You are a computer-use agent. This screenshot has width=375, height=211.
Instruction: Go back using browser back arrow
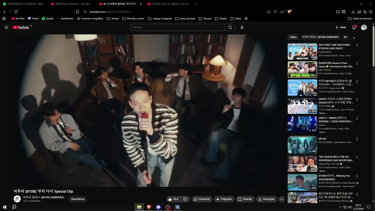click(x=4, y=12)
